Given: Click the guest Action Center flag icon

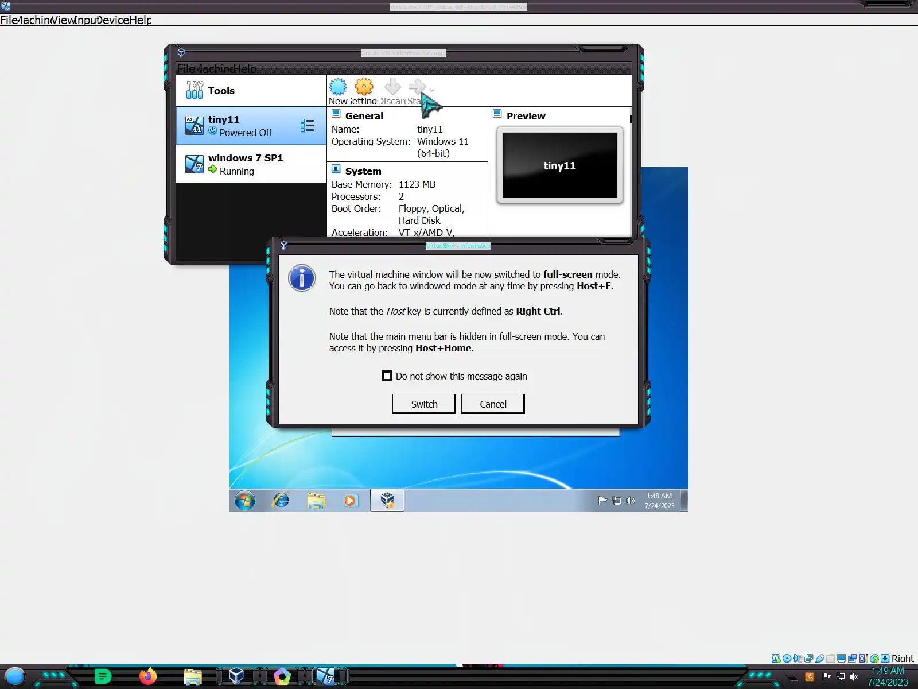Looking at the screenshot, I should (602, 500).
